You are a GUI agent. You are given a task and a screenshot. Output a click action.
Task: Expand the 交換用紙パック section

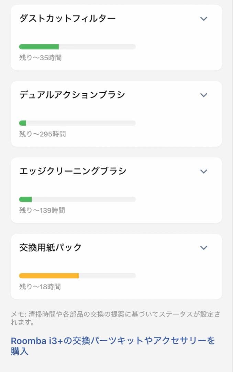click(x=203, y=247)
